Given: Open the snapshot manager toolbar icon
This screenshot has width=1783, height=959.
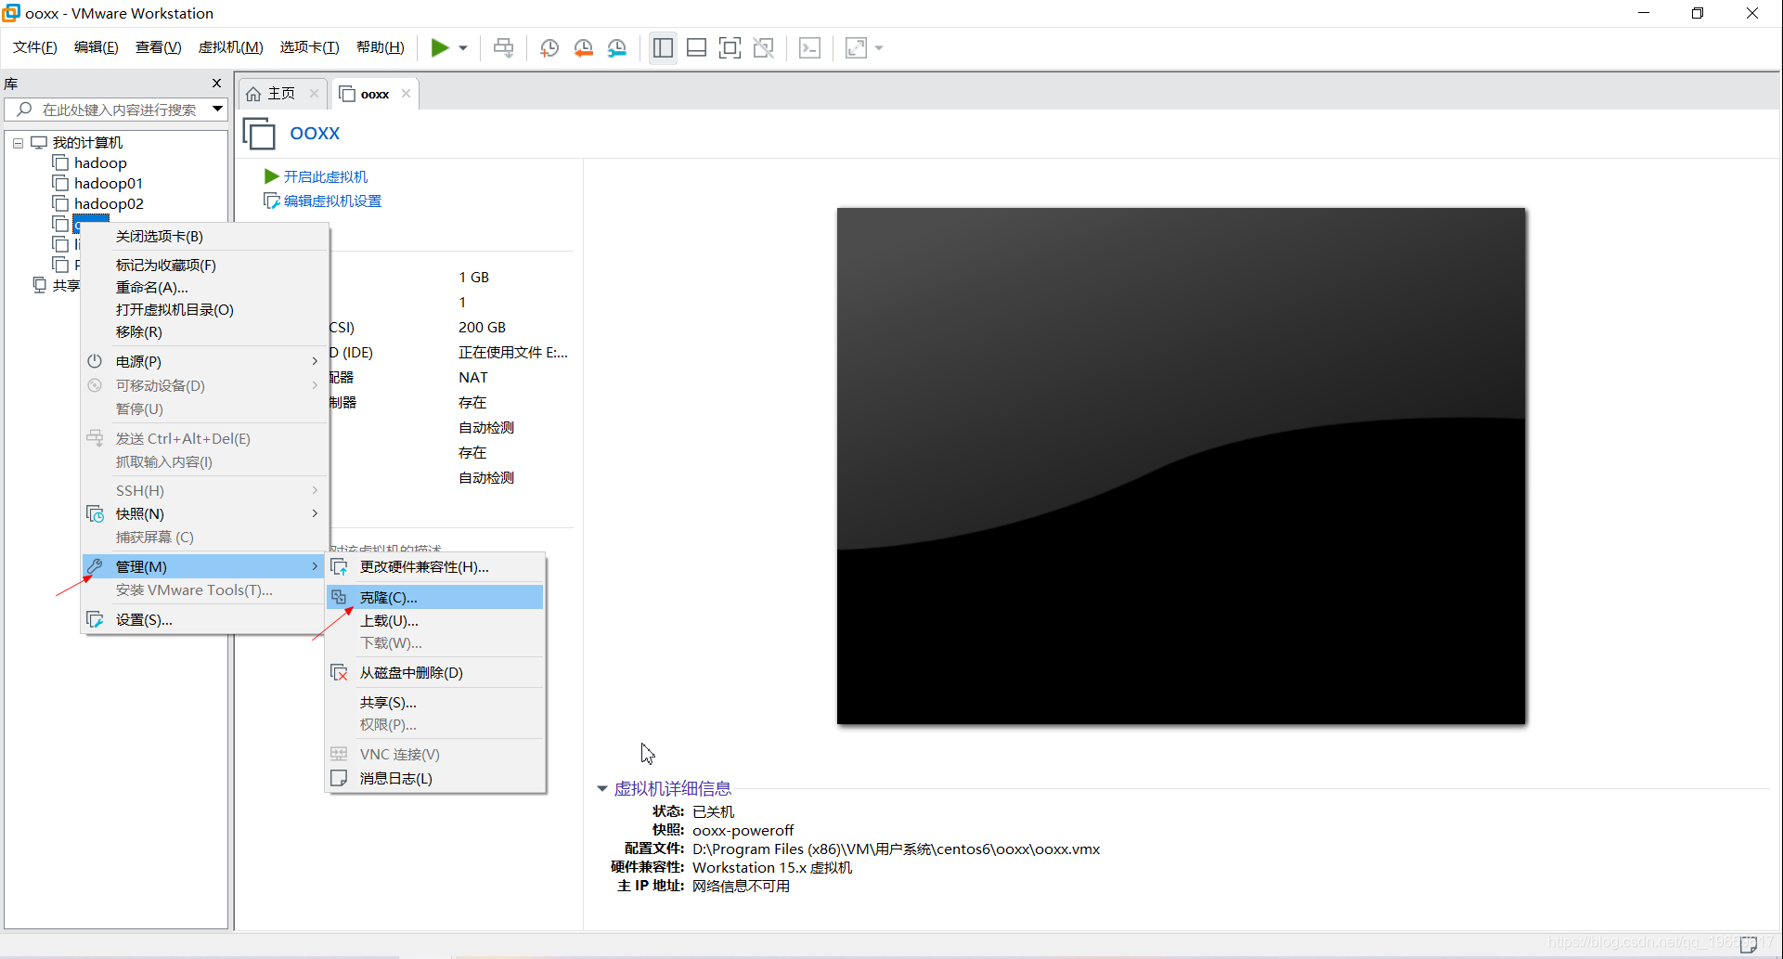Looking at the screenshot, I should tap(616, 47).
